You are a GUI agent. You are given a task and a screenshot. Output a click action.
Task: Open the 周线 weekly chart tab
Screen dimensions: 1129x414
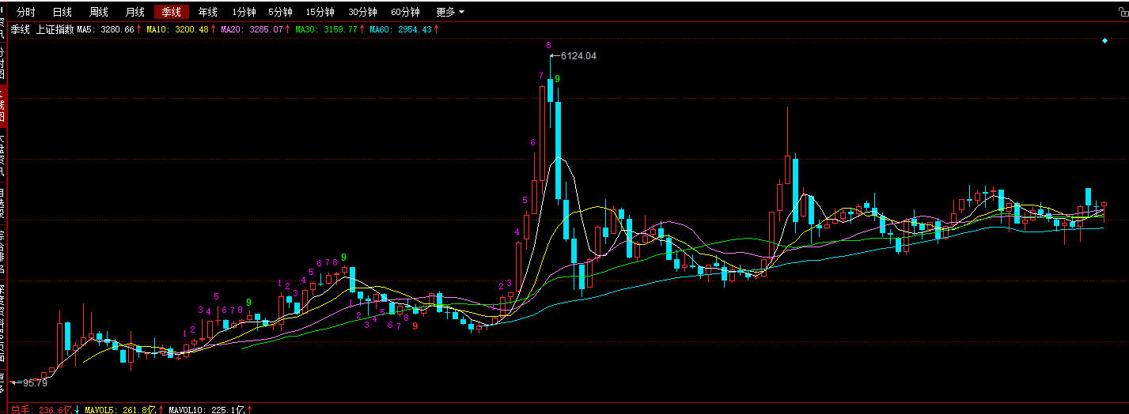pyautogui.click(x=99, y=12)
